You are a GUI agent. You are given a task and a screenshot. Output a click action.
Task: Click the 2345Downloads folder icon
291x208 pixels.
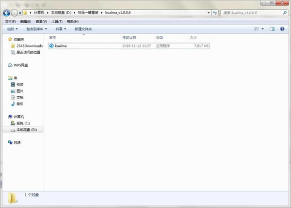[x=13, y=46]
